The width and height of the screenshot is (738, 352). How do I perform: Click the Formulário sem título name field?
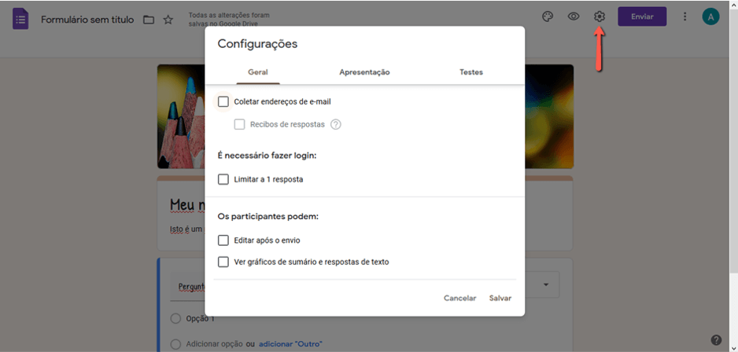(x=87, y=20)
